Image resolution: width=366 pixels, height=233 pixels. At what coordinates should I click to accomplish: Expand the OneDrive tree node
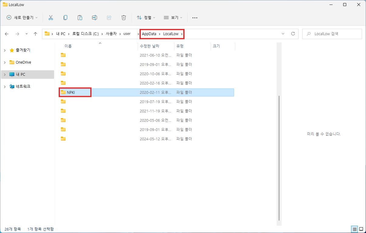pos(5,62)
